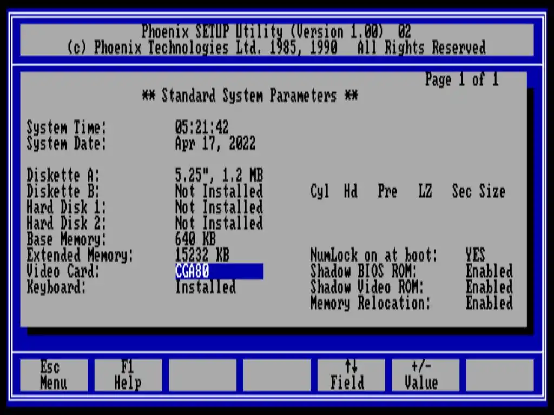Viewport: 554px width, 415px height.
Task: Click the Phoenix SETUP Utility title line
Action: 276,32
